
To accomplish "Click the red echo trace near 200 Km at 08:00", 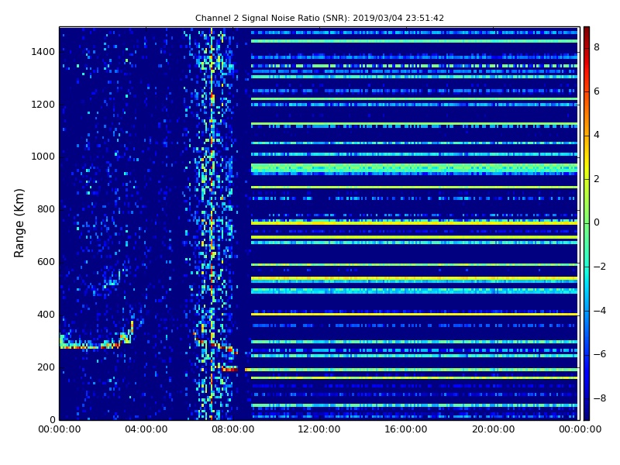I will tap(229, 369).
